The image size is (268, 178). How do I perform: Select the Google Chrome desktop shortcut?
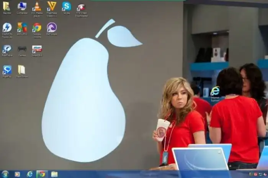click(x=37, y=28)
